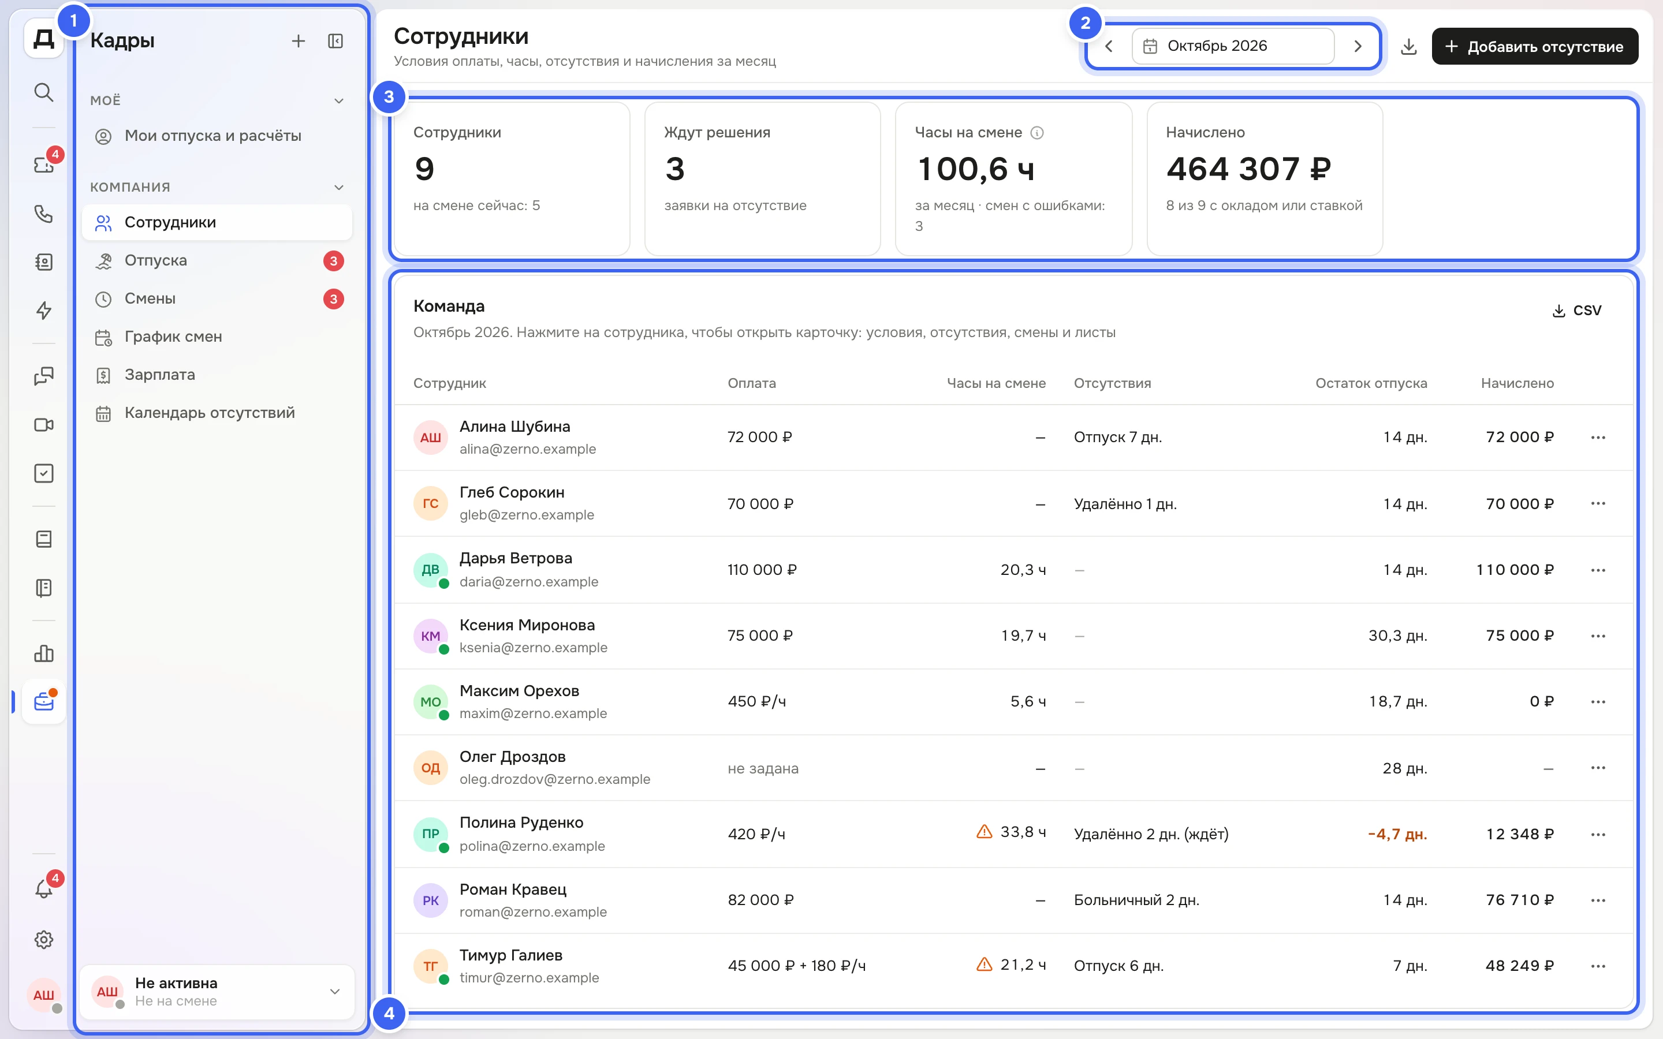Open the lightning bolt automations icon
Screen dimensions: 1663x1039
coord(43,311)
